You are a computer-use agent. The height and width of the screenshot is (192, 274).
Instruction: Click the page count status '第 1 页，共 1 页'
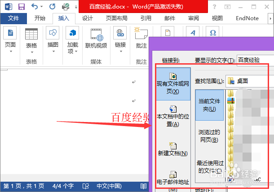(24, 186)
